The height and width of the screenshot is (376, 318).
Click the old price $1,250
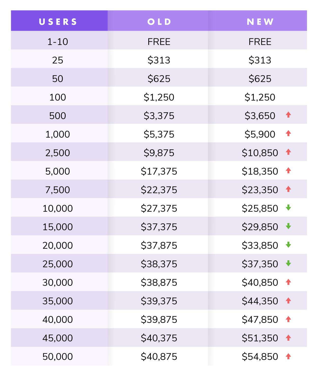click(x=159, y=97)
